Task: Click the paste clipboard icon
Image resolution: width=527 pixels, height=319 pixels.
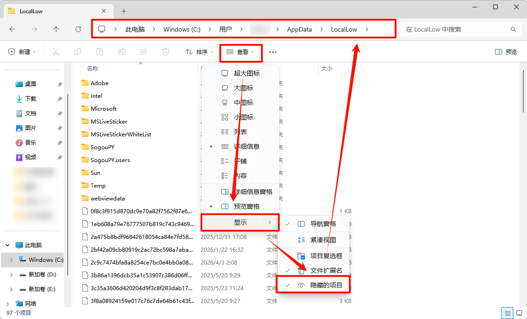Action: [100, 52]
